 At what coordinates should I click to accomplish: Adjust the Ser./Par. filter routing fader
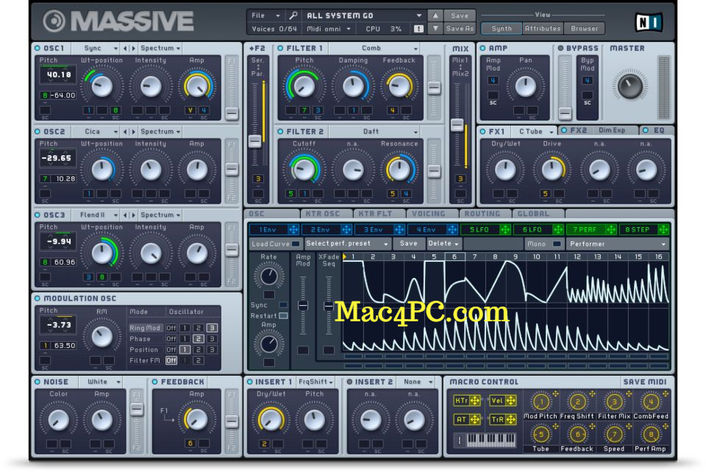[x=255, y=141]
